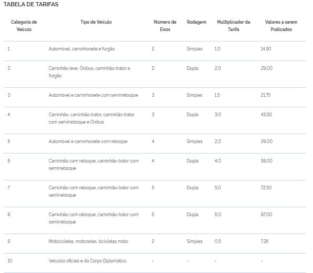The height and width of the screenshot is (273, 313).
Task: Click the Tipo de Veículo column header
Action: 96,22
